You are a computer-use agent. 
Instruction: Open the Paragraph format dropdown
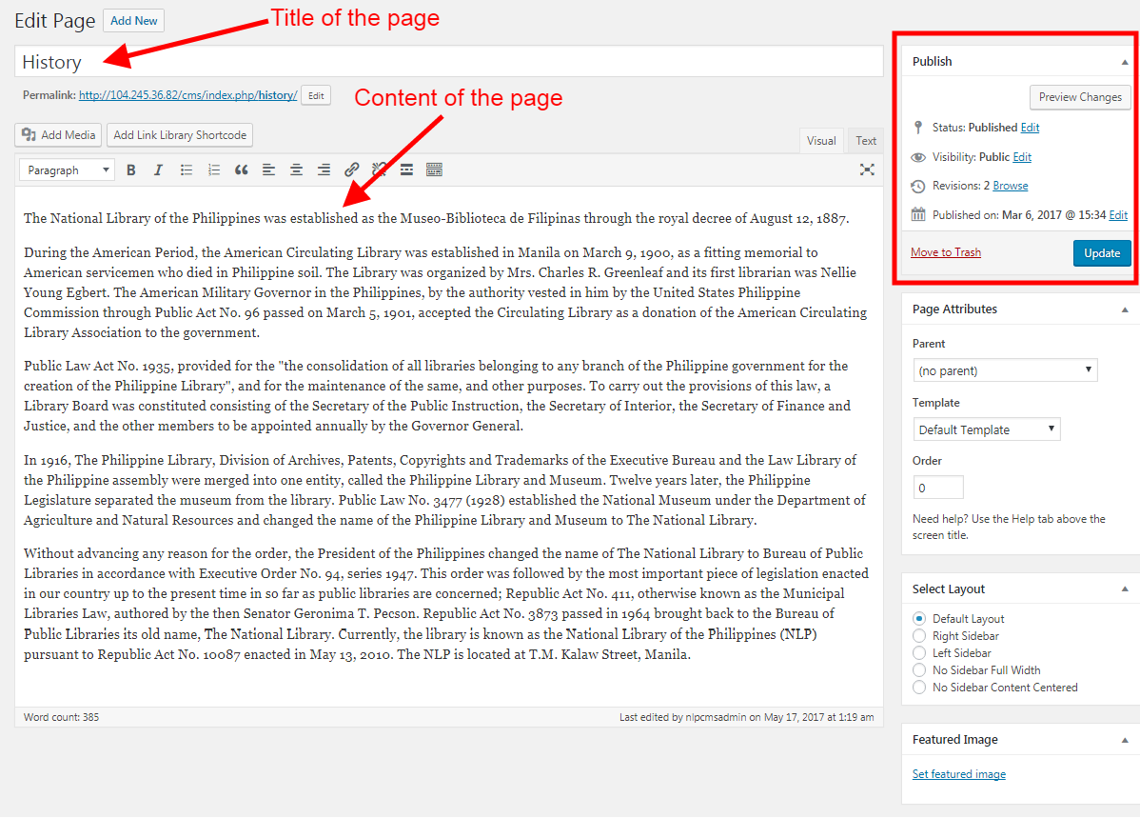68,170
